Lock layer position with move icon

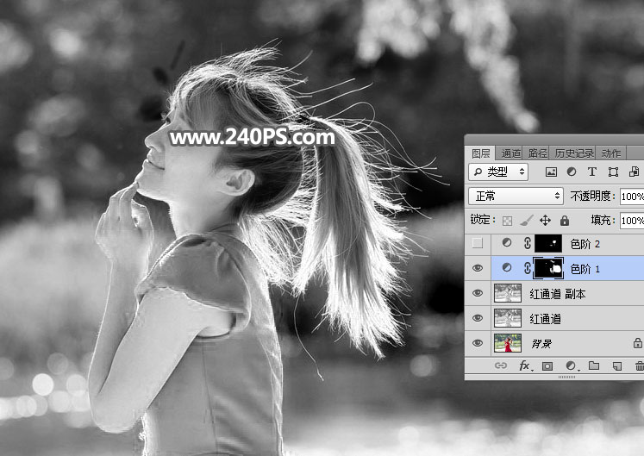[545, 221]
